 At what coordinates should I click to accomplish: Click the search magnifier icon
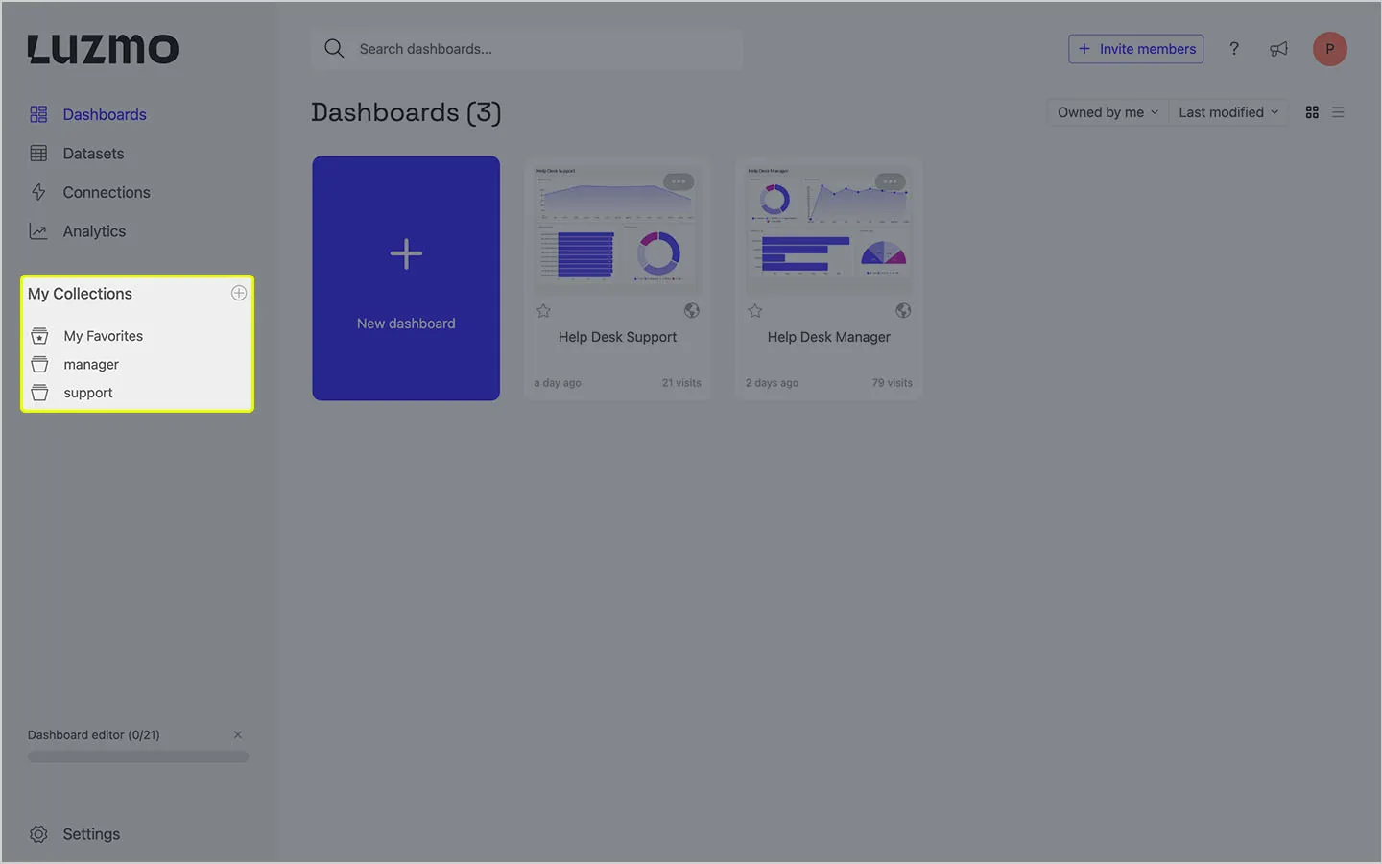tap(334, 49)
